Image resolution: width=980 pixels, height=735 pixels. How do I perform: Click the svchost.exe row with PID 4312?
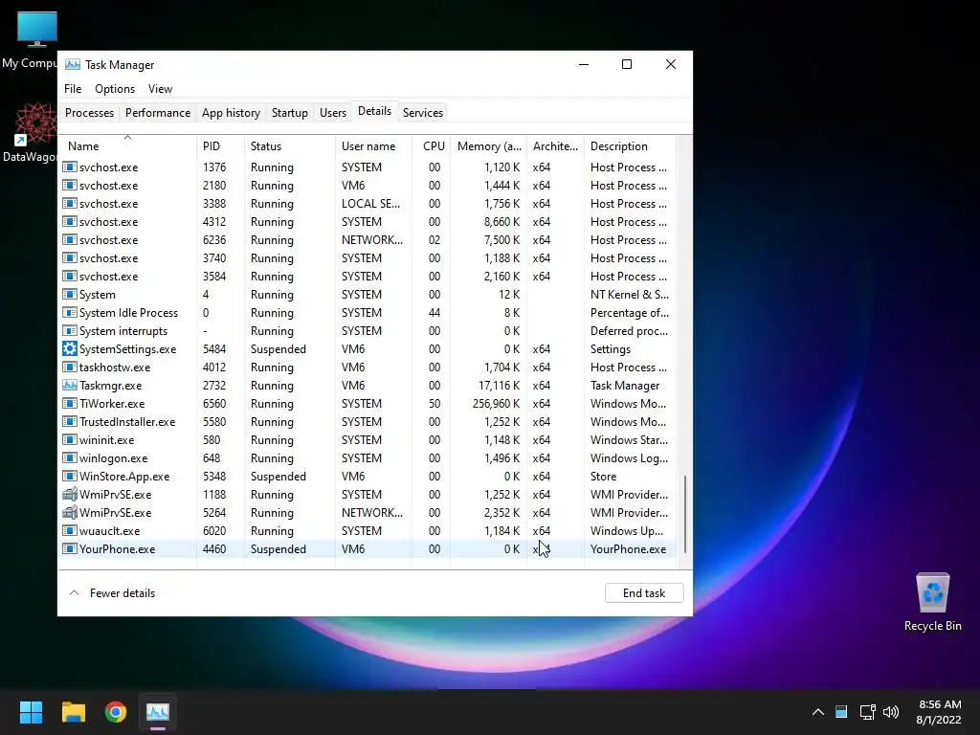coord(368,221)
